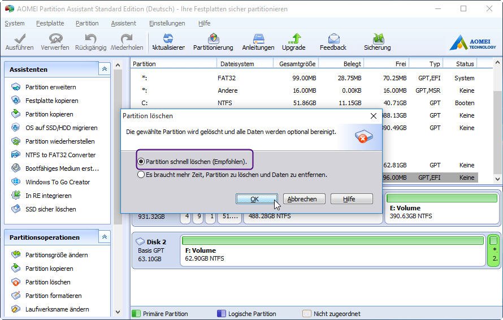Click the Hilfe button in dialog

click(352, 199)
